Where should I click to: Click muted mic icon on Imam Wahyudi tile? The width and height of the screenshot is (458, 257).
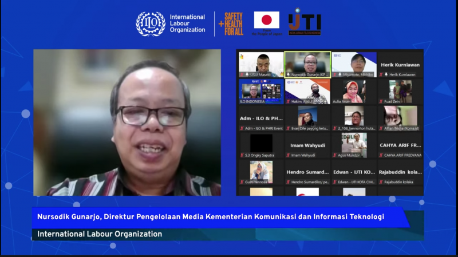[289, 155]
